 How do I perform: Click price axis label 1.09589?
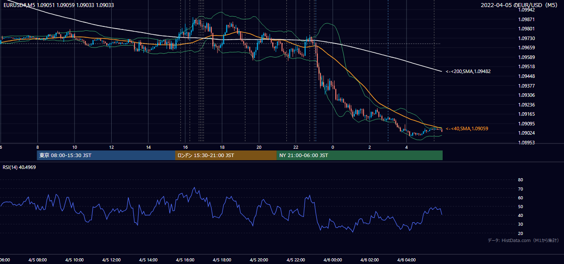click(526, 57)
